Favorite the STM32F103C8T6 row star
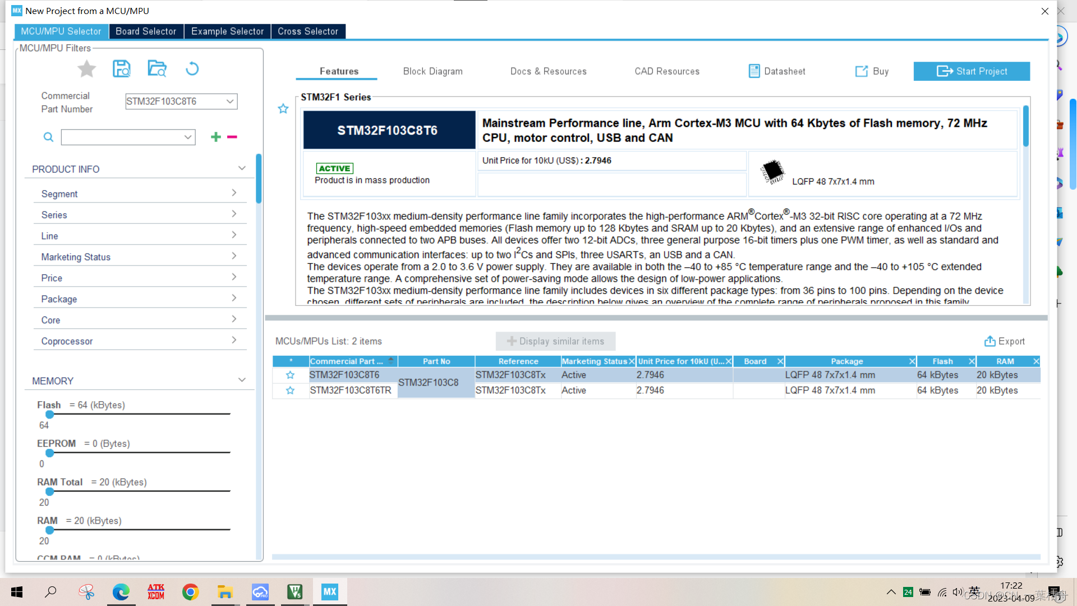Screen dimensions: 1077x606 (x=290, y=375)
